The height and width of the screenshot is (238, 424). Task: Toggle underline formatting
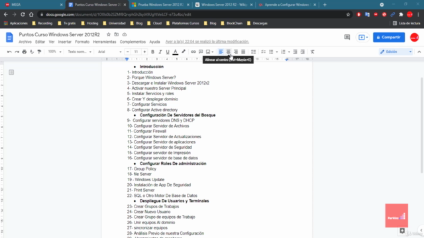click(x=168, y=52)
